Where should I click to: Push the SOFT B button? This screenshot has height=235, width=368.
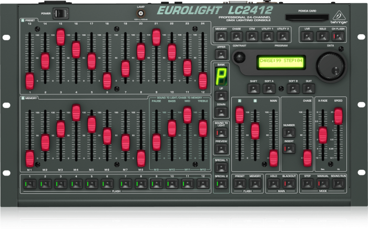[x=293, y=89]
